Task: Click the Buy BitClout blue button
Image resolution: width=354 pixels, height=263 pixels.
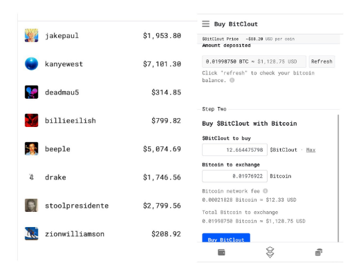Action: (x=226, y=238)
